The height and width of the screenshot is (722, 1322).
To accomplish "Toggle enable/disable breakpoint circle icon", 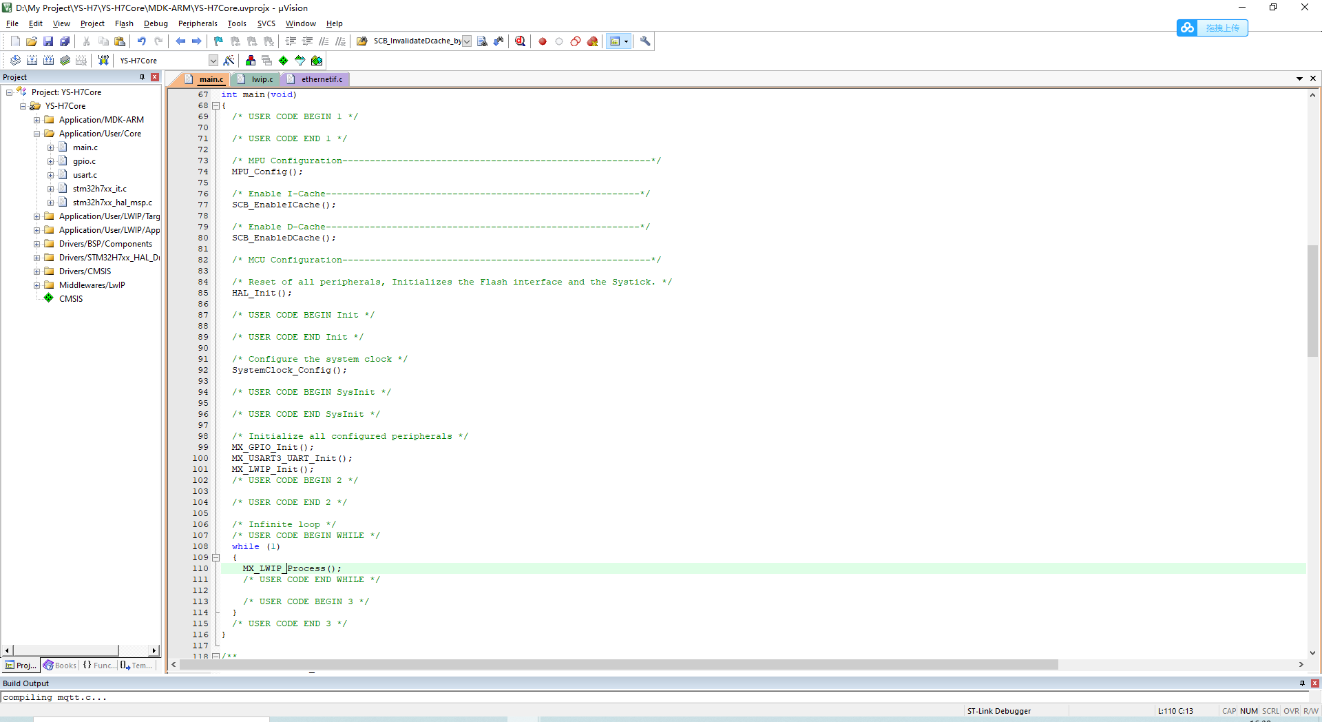I will pyautogui.click(x=559, y=41).
